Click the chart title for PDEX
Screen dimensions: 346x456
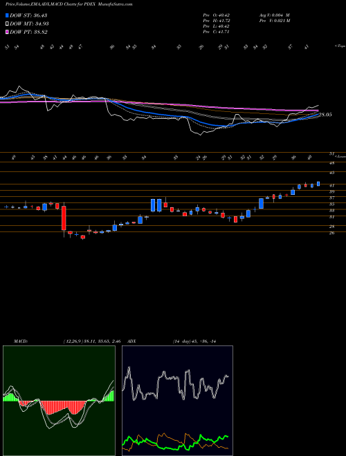(69, 5)
